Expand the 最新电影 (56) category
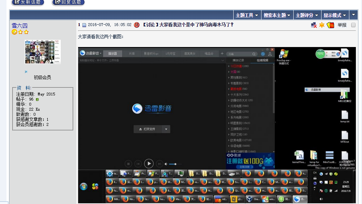 tap(238, 89)
